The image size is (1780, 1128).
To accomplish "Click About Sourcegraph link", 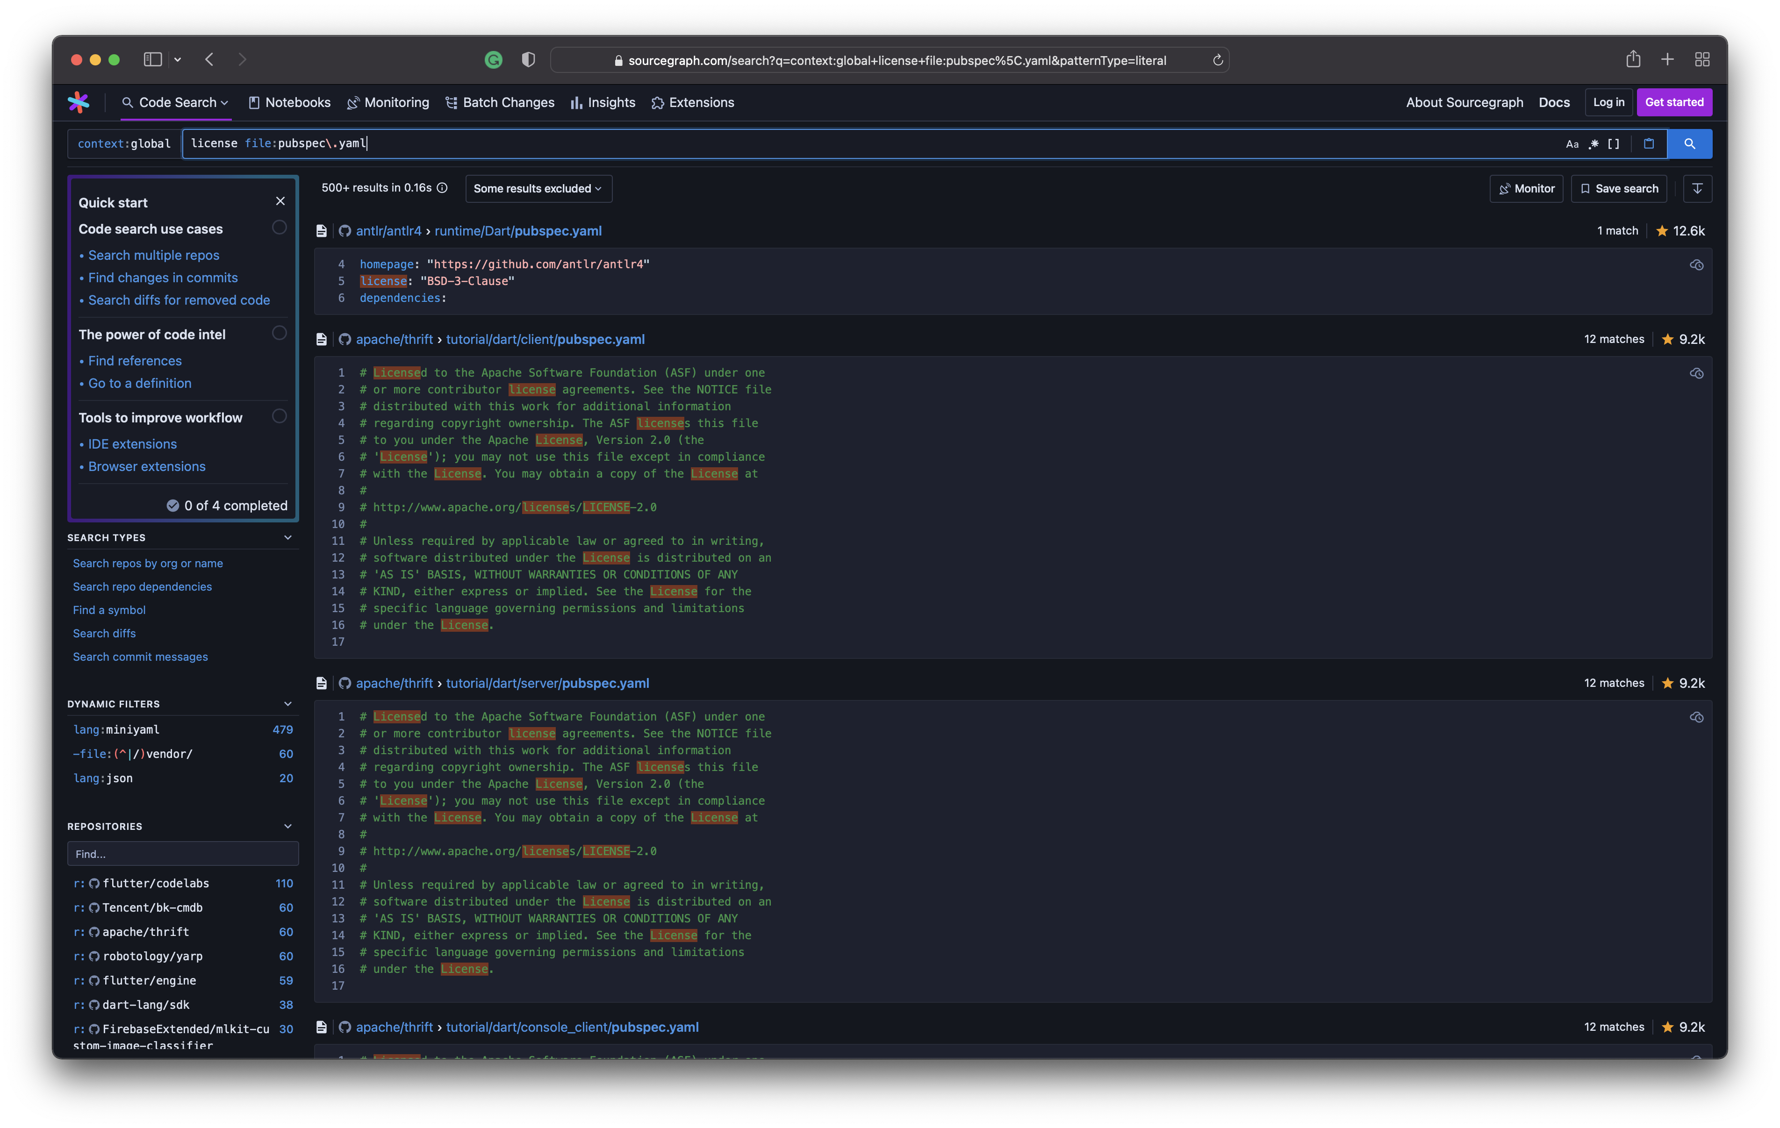I will click(1464, 103).
